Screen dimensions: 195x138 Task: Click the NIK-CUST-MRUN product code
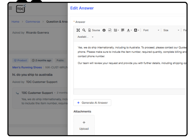[56, 68]
